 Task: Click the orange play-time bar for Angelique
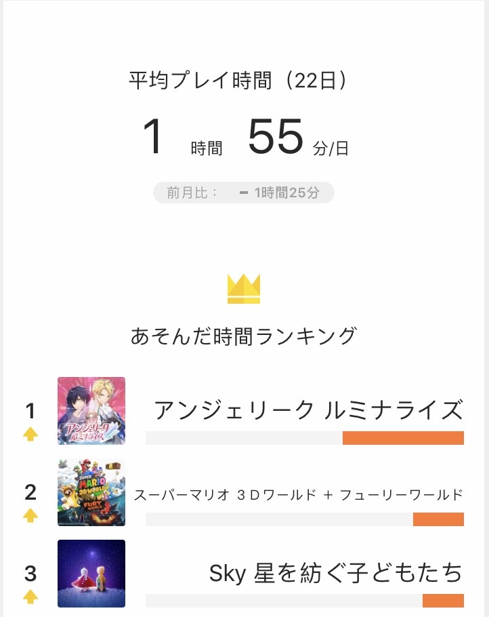(x=403, y=438)
